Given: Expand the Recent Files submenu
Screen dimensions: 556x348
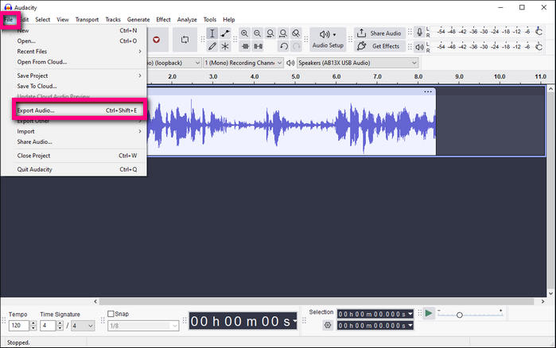Looking at the screenshot, I should pyautogui.click(x=79, y=52).
